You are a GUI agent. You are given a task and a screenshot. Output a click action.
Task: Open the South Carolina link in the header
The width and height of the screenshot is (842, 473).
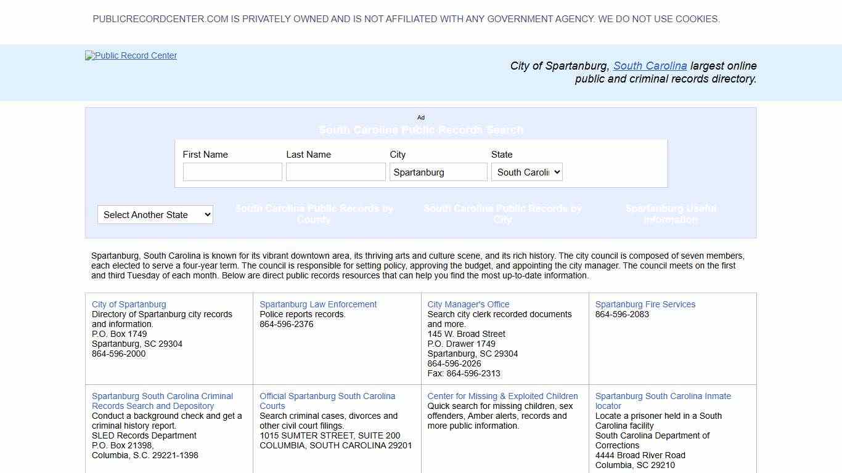650,66
